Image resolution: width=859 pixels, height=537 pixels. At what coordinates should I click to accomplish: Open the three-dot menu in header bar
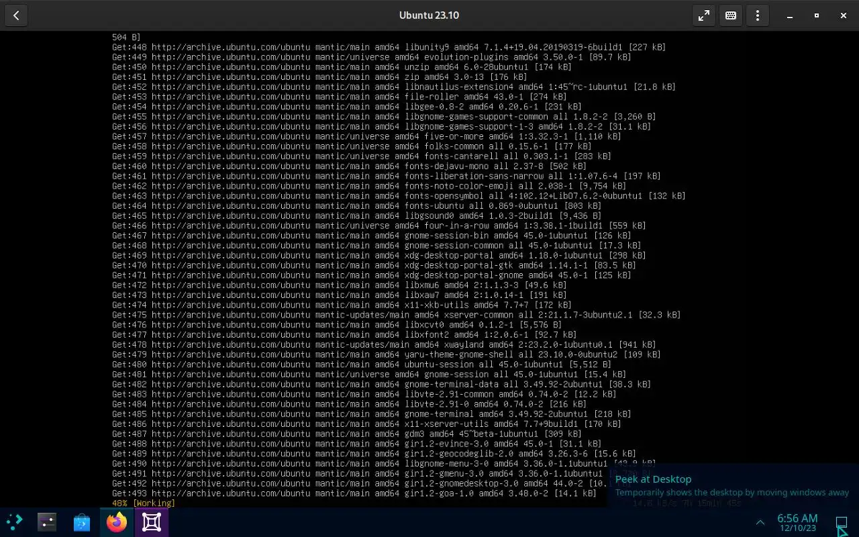pos(758,15)
